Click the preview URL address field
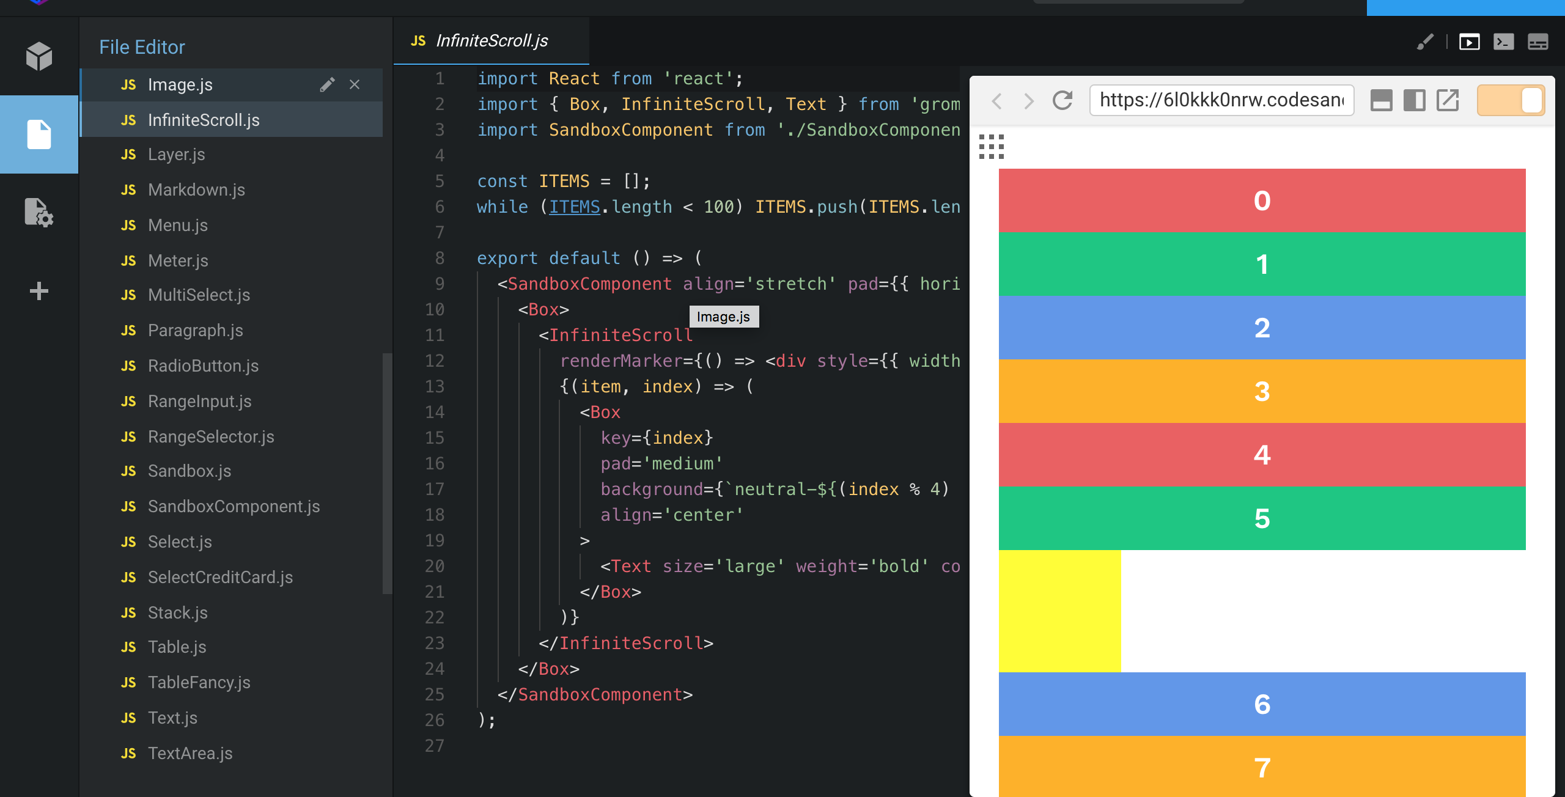Viewport: 1565px width, 797px height. (x=1221, y=100)
